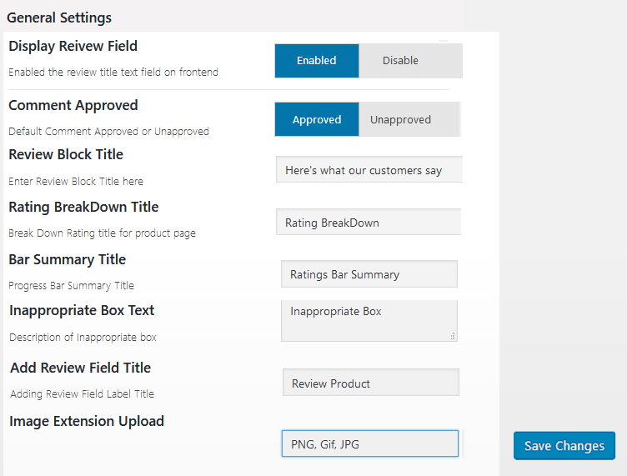Click the Comment Approved heading
Image resolution: width=627 pixels, height=476 pixels.
click(x=73, y=106)
